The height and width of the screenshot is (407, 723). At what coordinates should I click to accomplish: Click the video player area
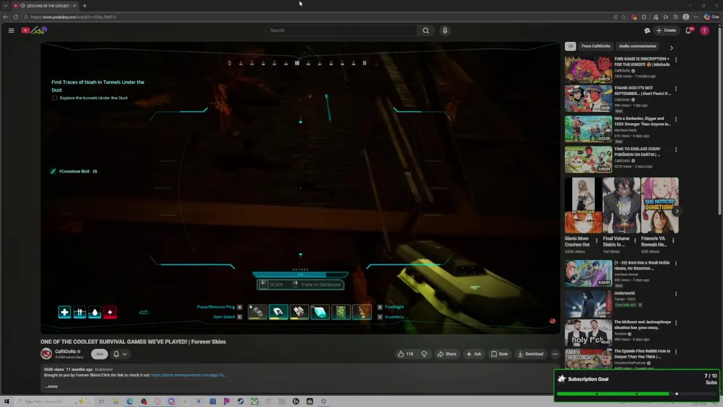click(x=300, y=188)
